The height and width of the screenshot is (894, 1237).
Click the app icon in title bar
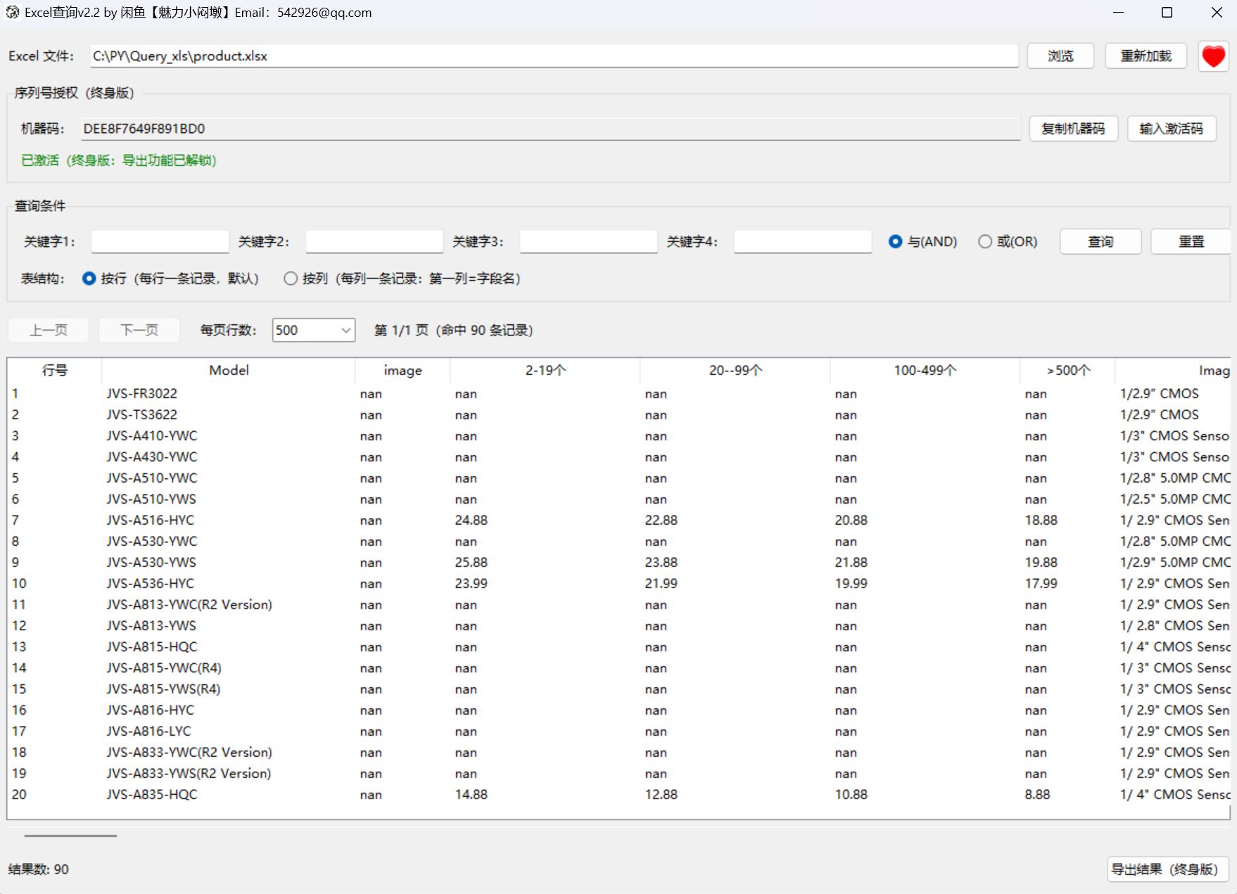12,13
